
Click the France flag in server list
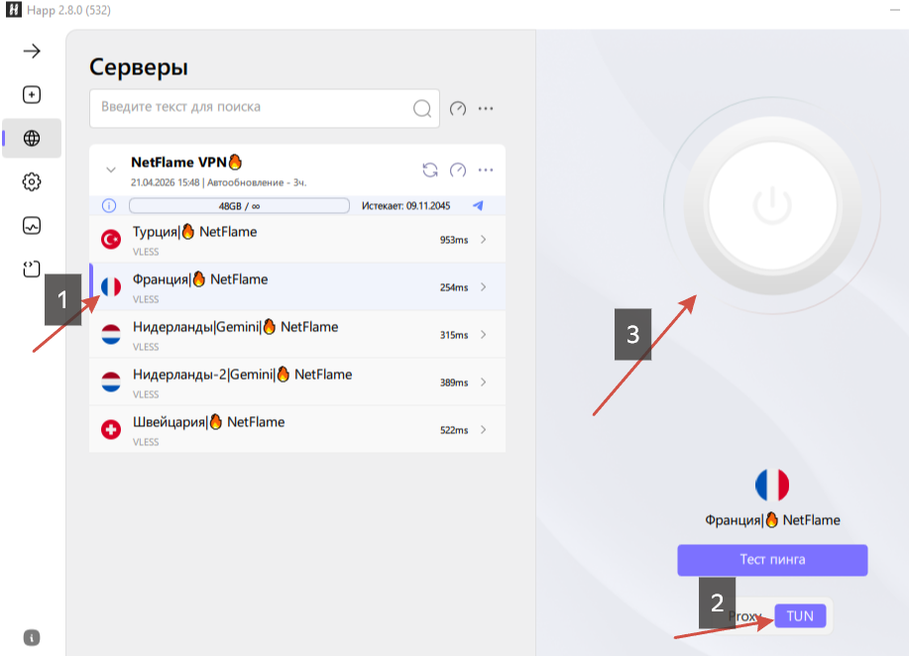tap(111, 286)
